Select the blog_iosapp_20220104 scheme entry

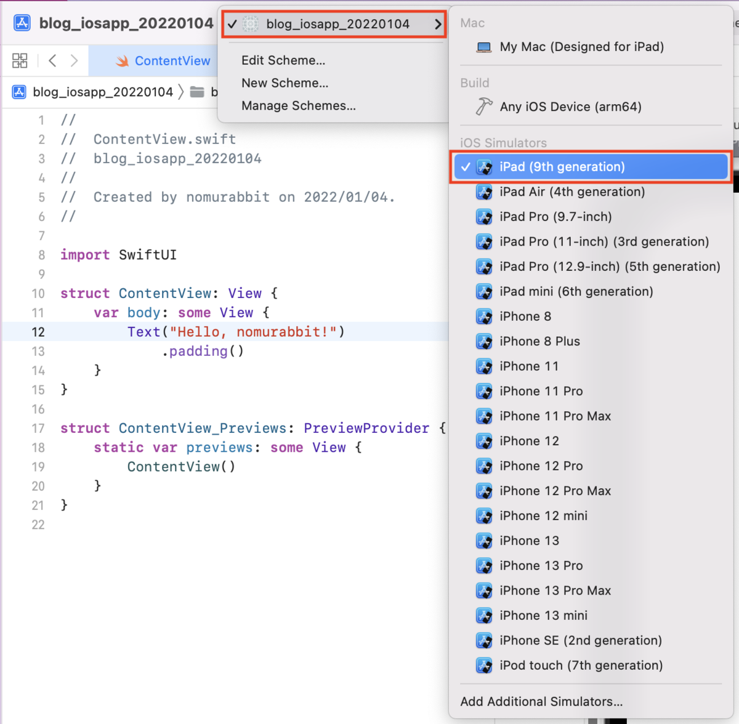[334, 24]
